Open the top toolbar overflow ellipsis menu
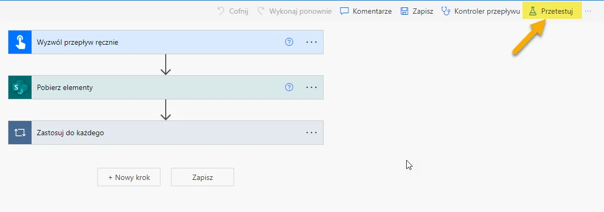Viewport: 604px width, 212px height. click(x=588, y=11)
